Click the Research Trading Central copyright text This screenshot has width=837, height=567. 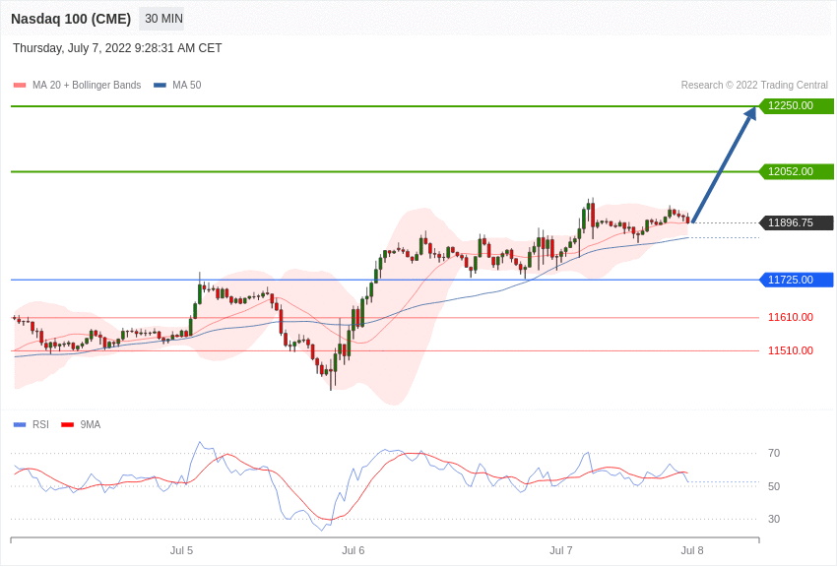pyautogui.click(x=754, y=86)
